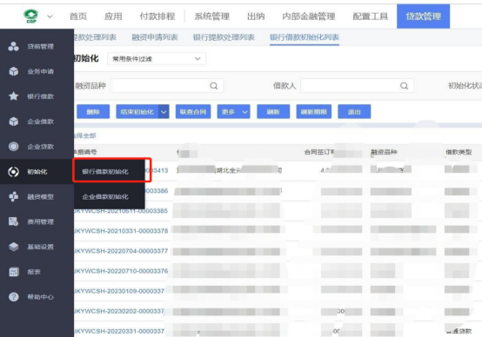Viewport: 482px width, 337px height.
Task: Click the 刷新 button
Action: tap(273, 112)
